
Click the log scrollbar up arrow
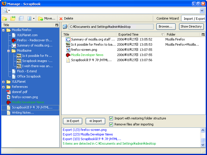pyautogui.click(x=203, y=130)
